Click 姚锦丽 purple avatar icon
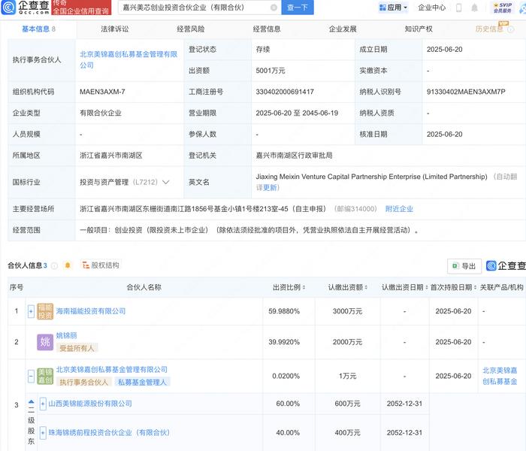Screen dimensions: 526x451 [x=45, y=342]
